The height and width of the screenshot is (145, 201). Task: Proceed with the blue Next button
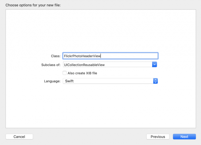pos(184,137)
